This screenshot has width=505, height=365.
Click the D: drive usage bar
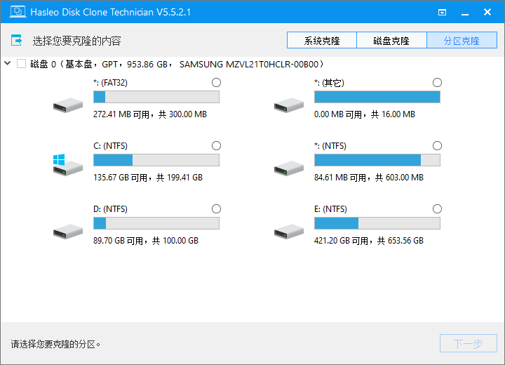pos(156,223)
